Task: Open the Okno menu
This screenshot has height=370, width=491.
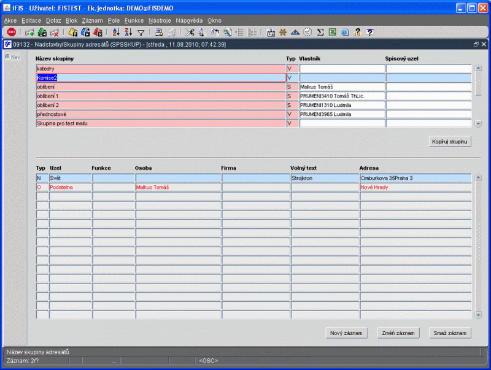Action: pyautogui.click(x=214, y=20)
